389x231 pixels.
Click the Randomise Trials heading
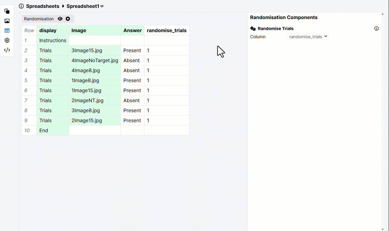tap(275, 28)
